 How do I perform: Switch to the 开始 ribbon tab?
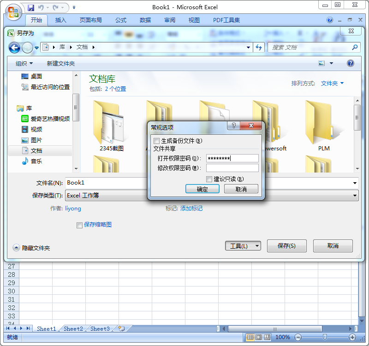click(36, 20)
